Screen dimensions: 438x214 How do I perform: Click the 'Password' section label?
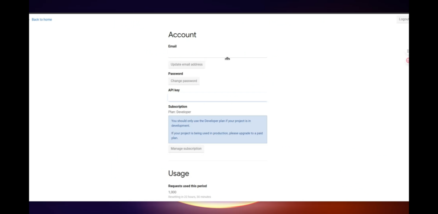tap(175, 74)
